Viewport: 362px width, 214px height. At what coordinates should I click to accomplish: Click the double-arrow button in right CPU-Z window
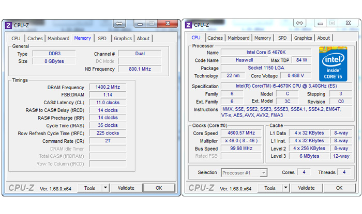pos(299,23)
